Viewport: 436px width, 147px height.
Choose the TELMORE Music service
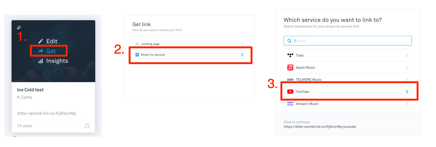point(308,80)
